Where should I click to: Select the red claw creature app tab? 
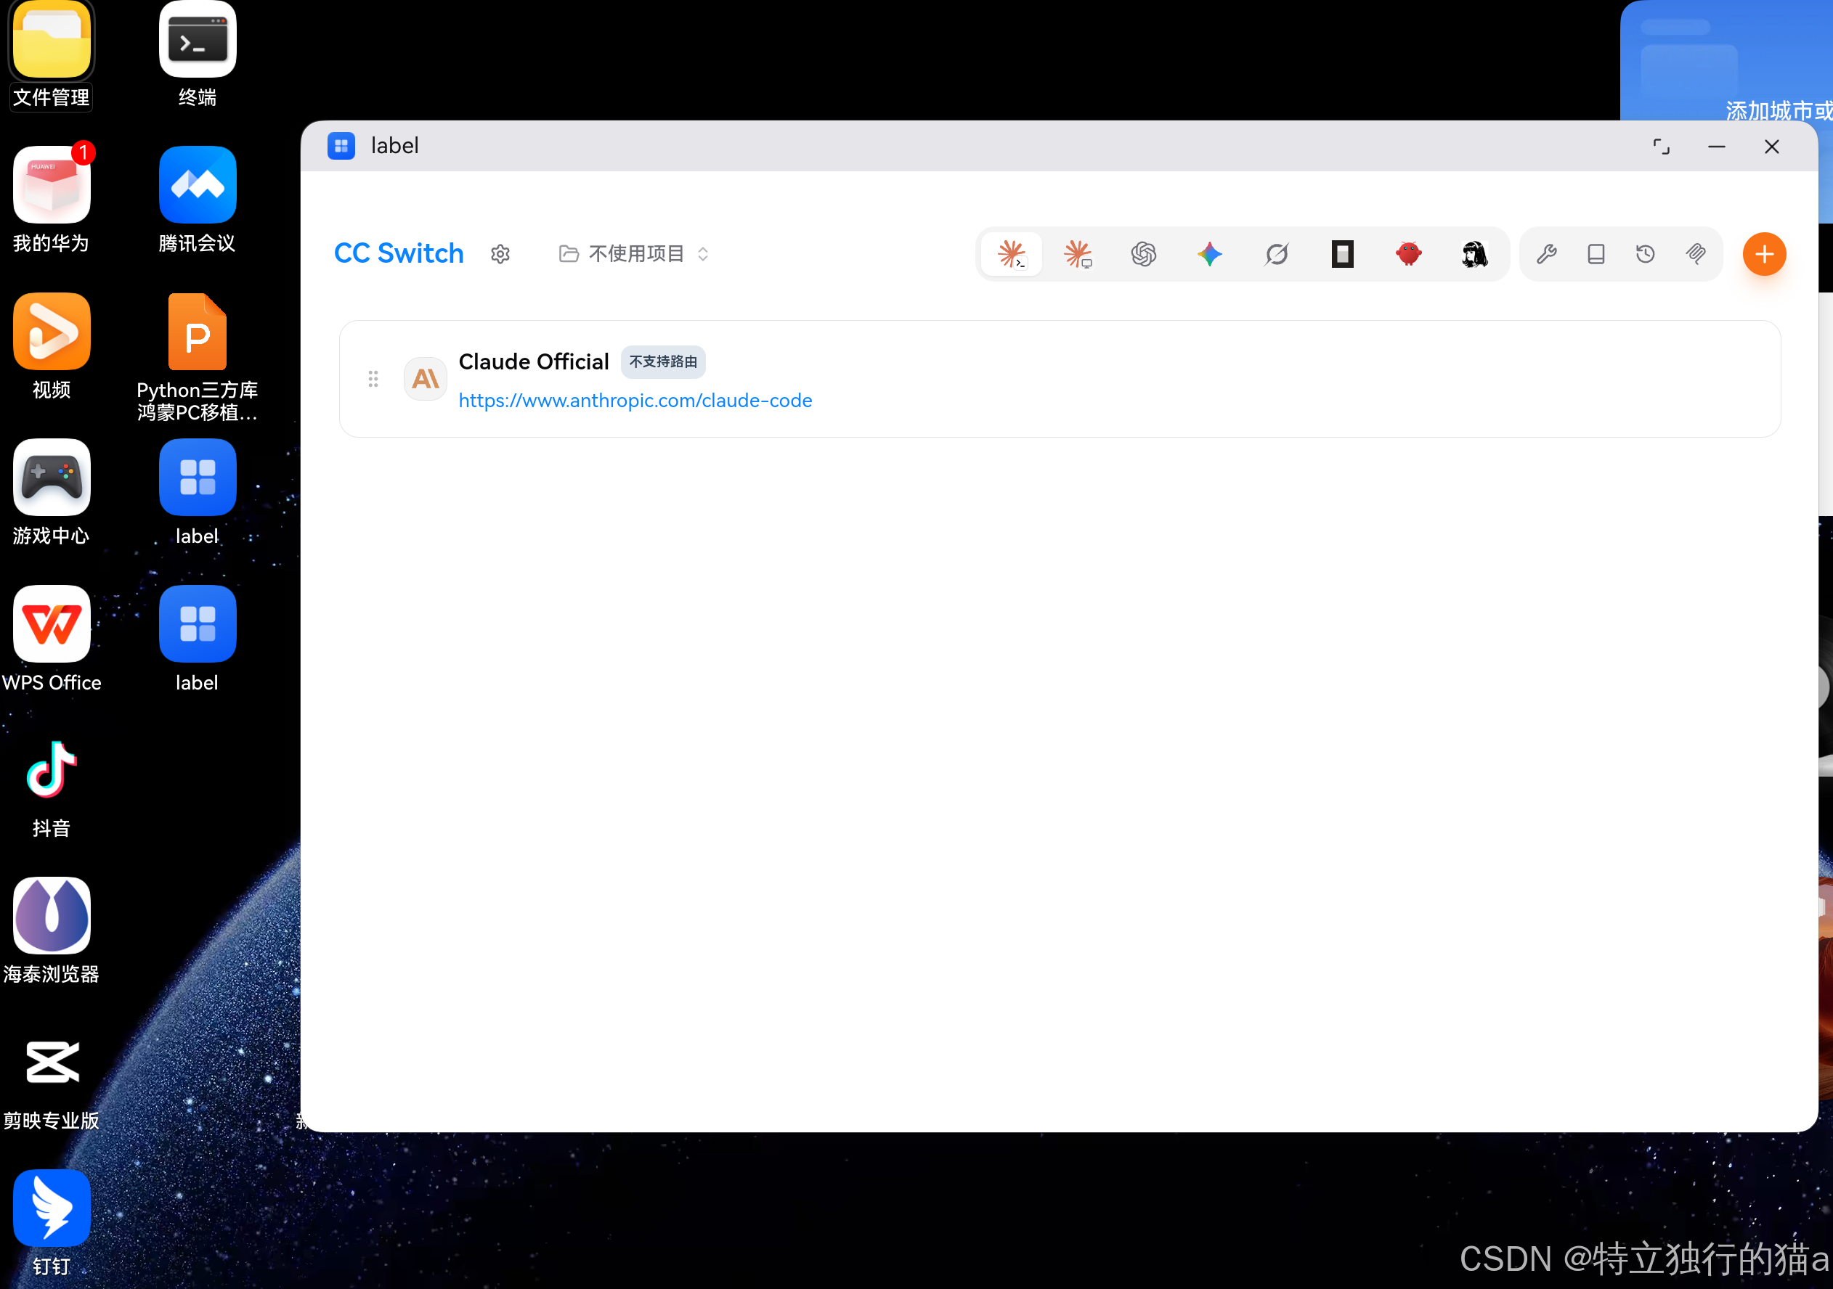(1409, 255)
